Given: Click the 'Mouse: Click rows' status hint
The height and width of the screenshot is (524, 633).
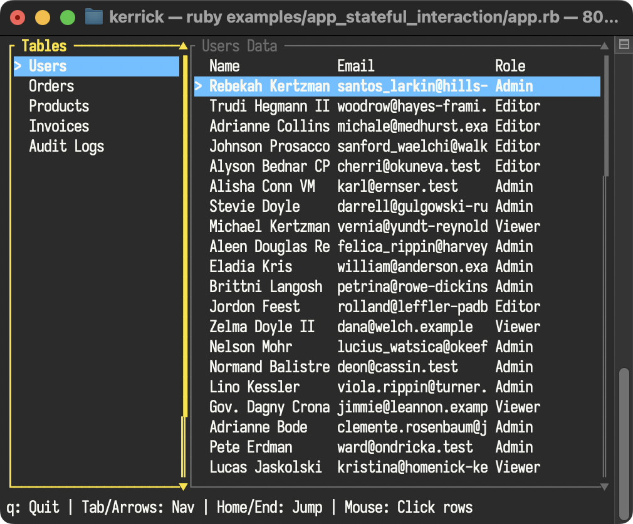Looking at the screenshot, I should tap(409, 508).
